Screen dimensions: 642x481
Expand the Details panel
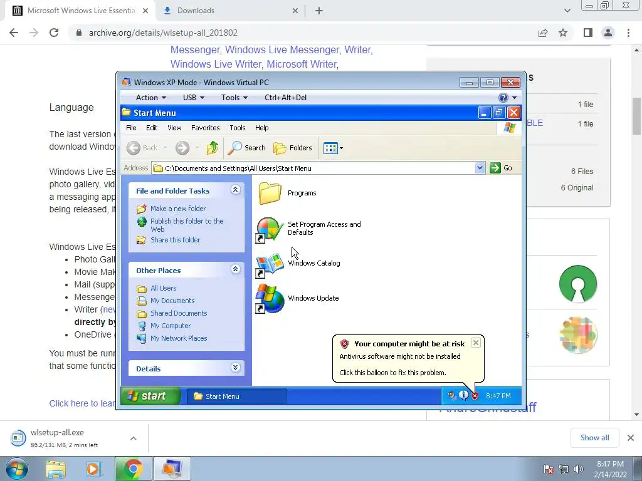click(236, 367)
